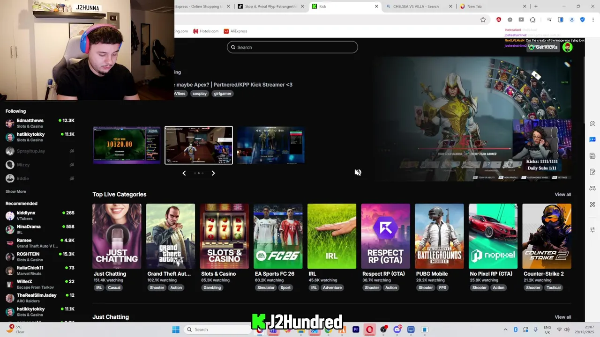Open a new browser tab
Screen dimensions: 600x337
pos(536,6)
